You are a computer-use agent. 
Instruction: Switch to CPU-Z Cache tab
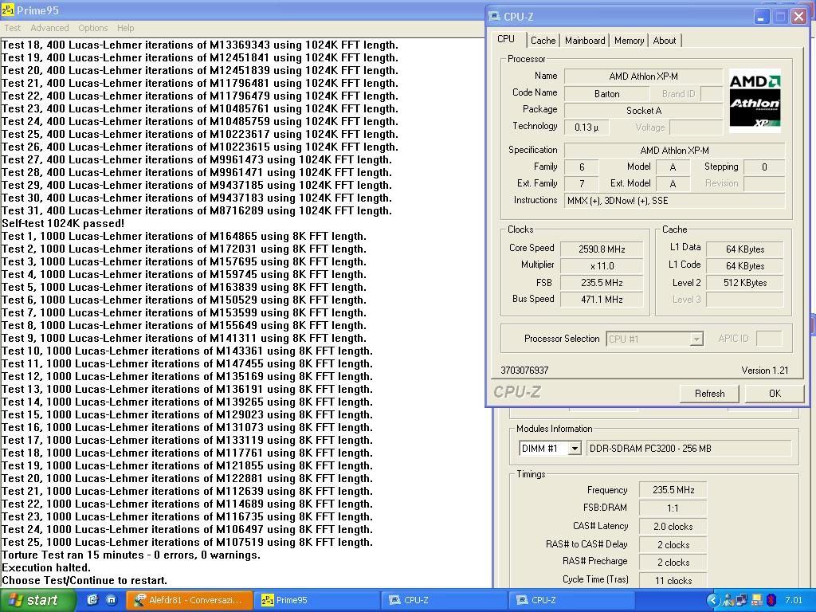(x=543, y=41)
